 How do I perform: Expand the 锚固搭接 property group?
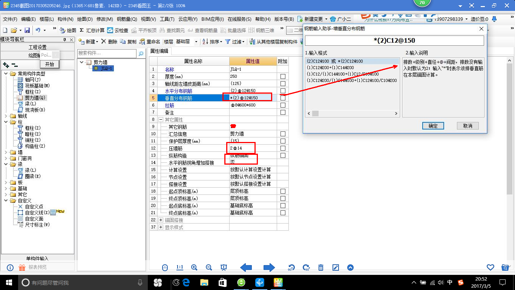coord(161,220)
